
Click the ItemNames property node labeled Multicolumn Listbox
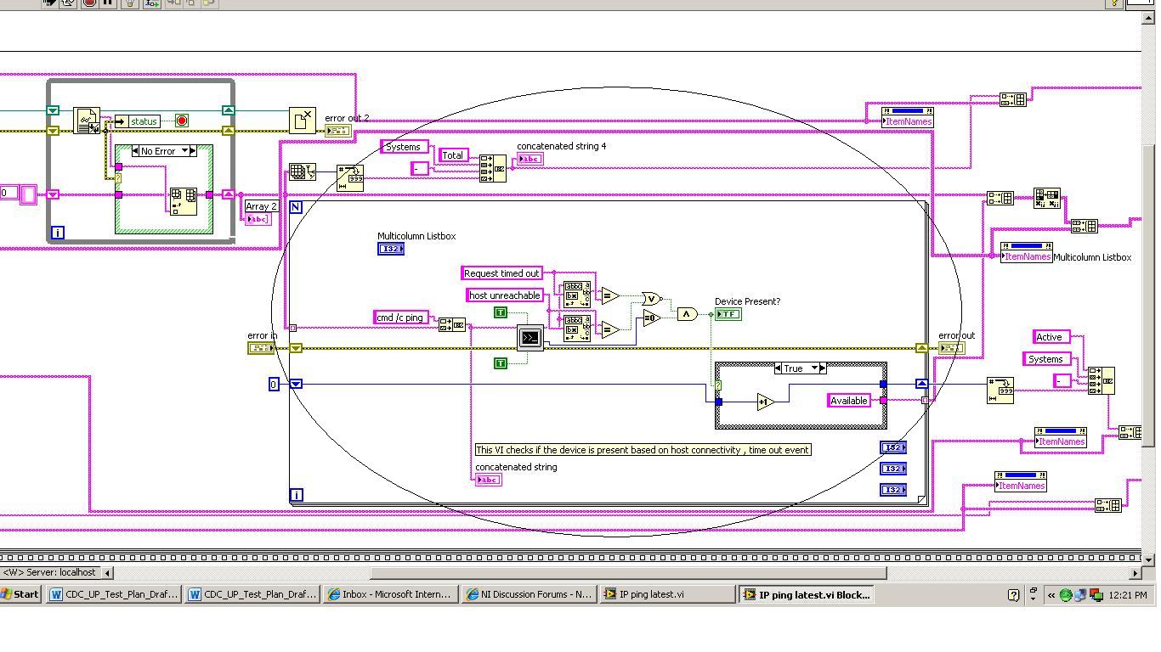1026,252
